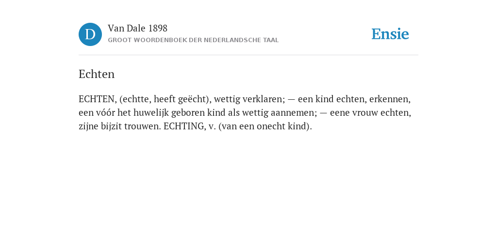Screen dimensions: 497x248
Task: Click the text (echtte, heeft geëcht)
Action: click(x=165, y=99)
